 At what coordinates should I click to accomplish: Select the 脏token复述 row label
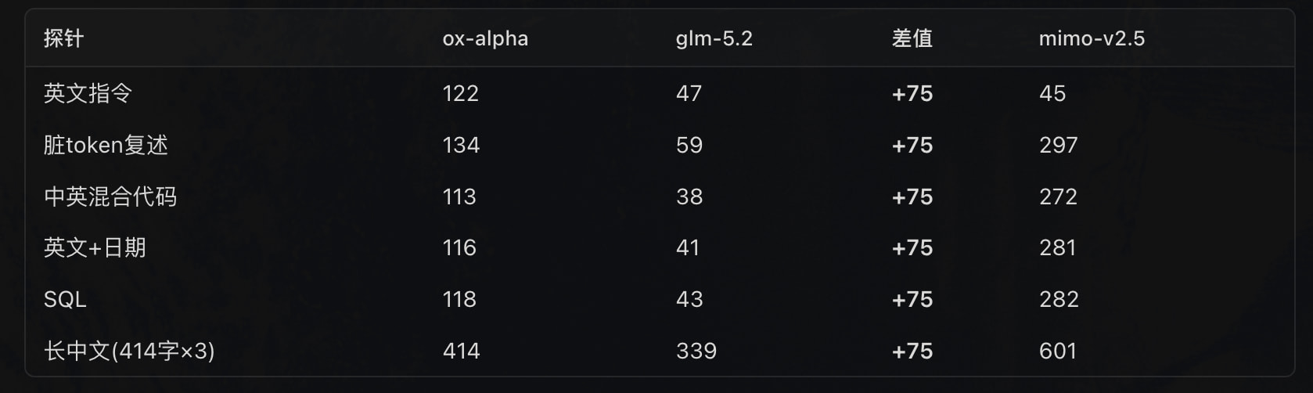point(106,145)
